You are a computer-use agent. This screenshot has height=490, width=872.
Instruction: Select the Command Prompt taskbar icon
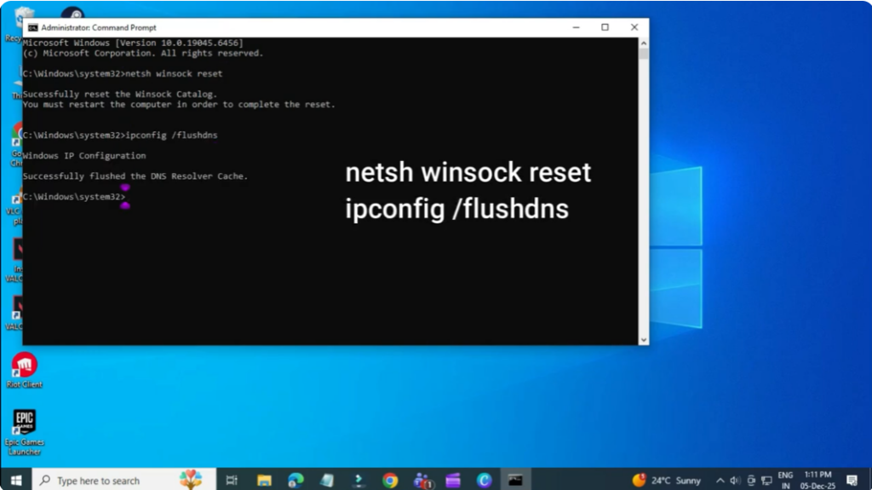tap(515, 480)
